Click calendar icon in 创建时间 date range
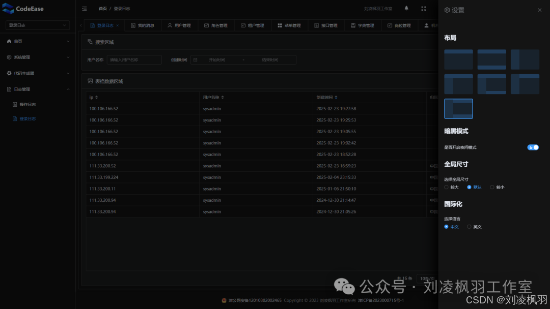Viewport: 550px width, 309px height. (x=196, y=60)
